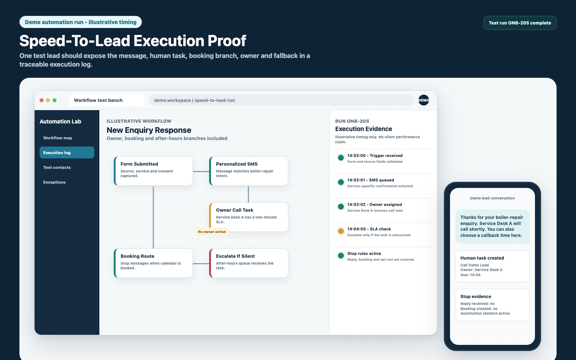This screenshot has height=360, width=576.
Task: Click the Automation Lab sidebar title
Action: 60,122
